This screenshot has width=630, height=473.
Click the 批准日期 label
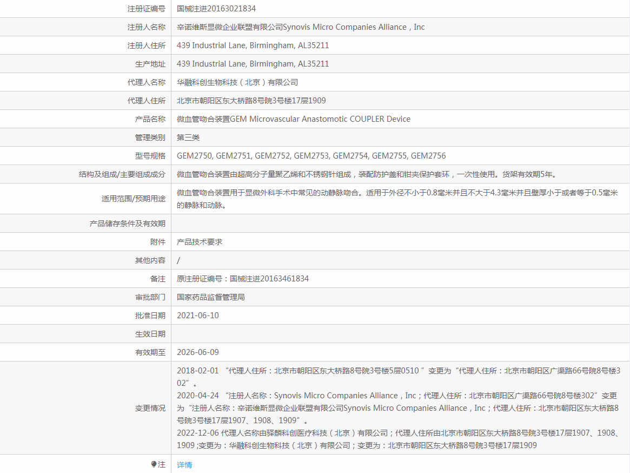coord(150,316)
